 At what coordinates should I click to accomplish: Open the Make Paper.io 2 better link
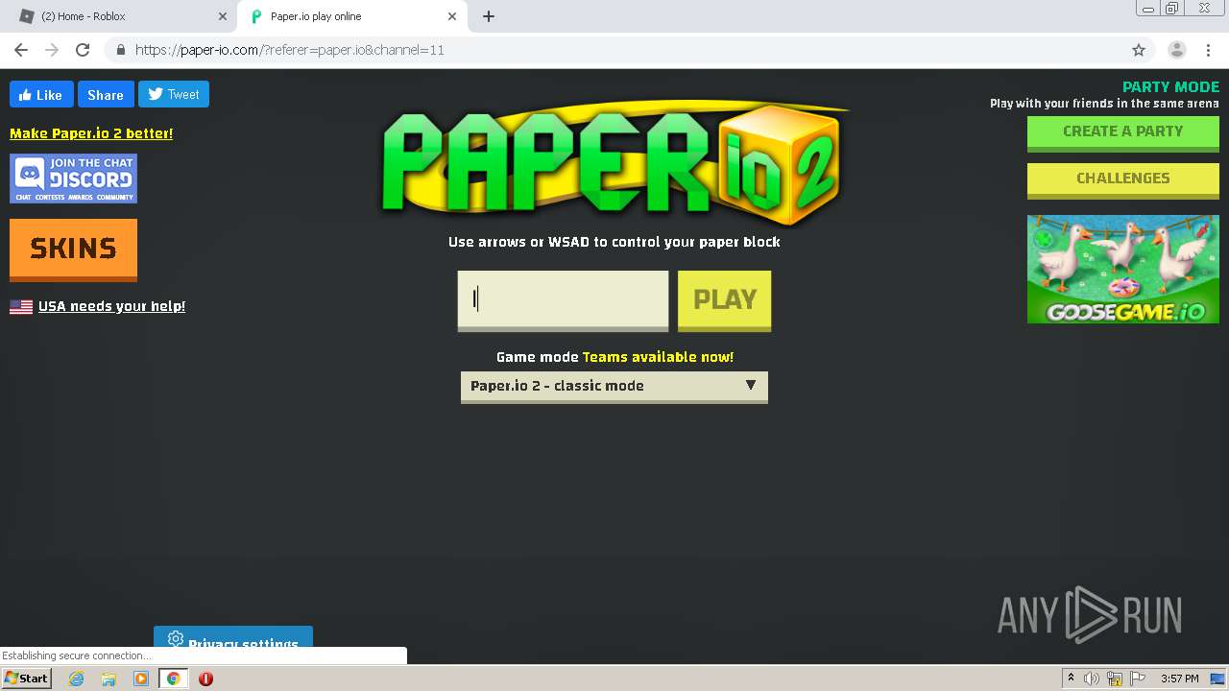tap(91, 133)
